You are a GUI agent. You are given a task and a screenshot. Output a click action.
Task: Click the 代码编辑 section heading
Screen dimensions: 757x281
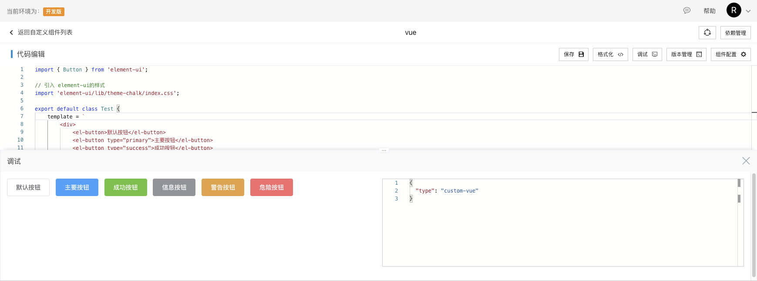click(x=31, y=54)
